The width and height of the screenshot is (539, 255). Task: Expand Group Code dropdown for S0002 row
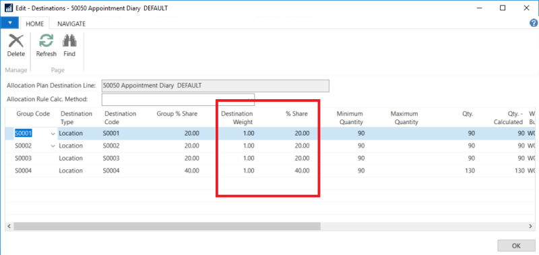(x=53, y=146)
